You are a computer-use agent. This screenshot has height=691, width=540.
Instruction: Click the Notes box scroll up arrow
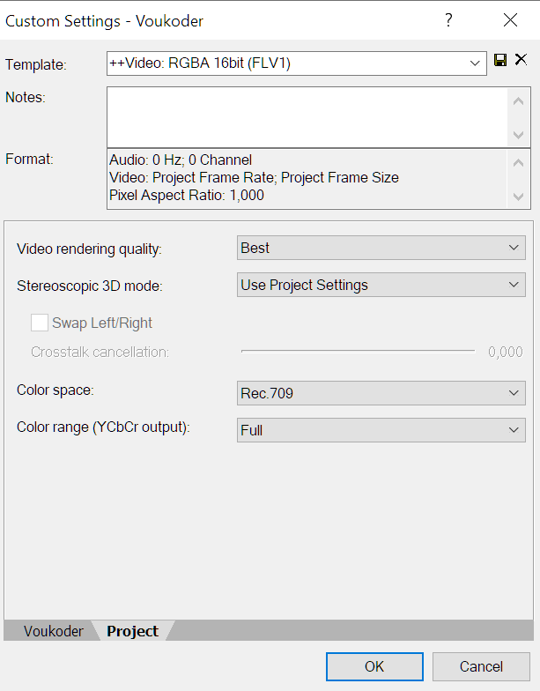tap(518, 101)
